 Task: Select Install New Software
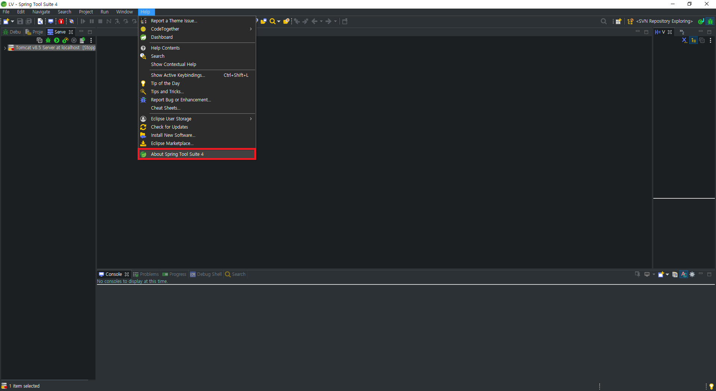[197, 135]
